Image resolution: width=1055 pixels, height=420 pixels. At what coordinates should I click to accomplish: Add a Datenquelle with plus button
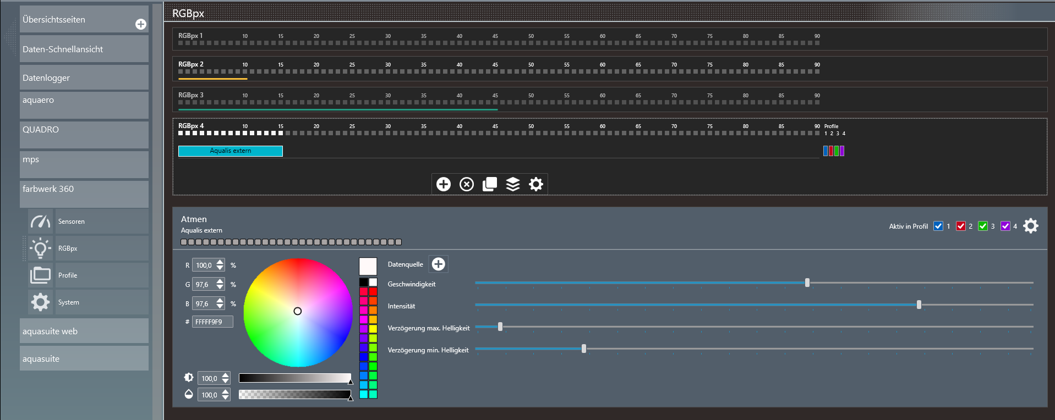[439, 264]
